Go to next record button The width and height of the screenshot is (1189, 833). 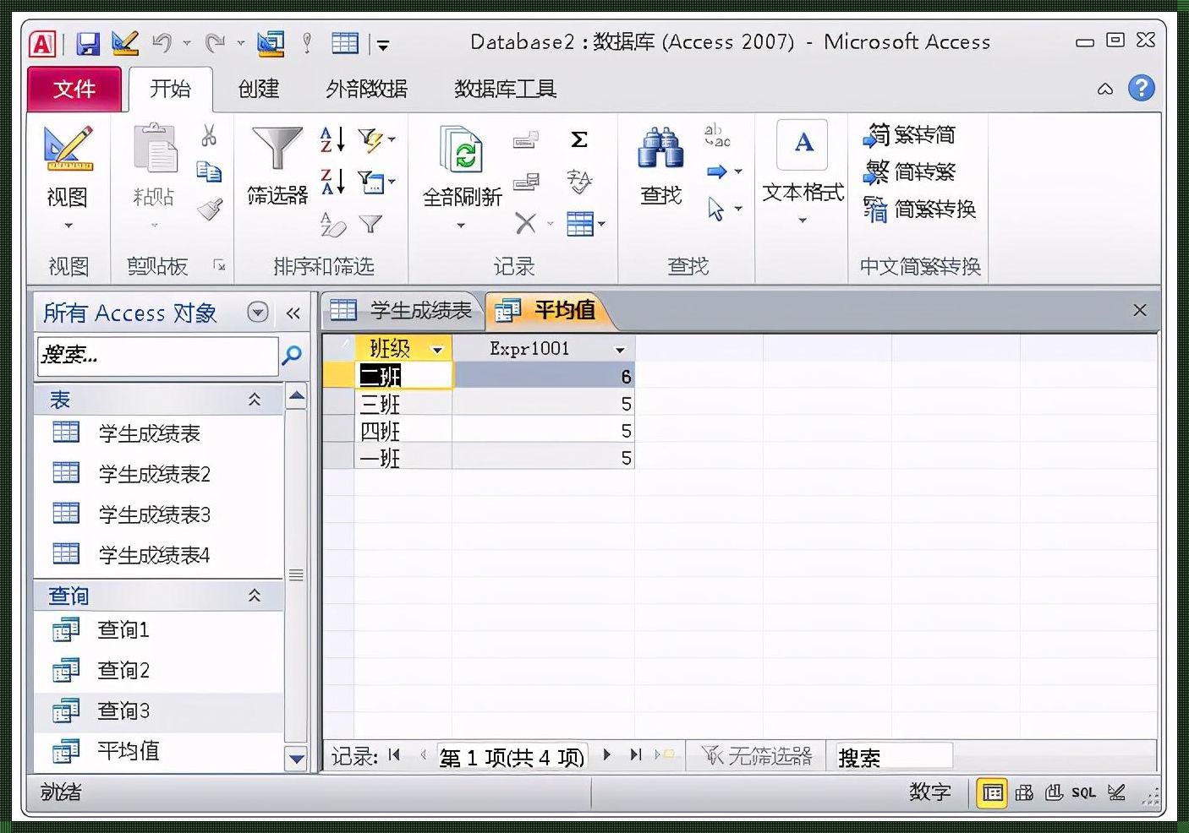click(x=606, y=755)
